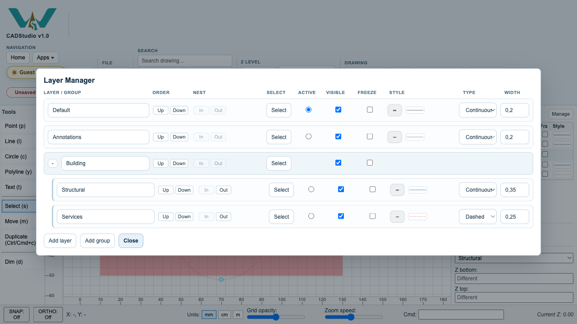Select objects on Services layer
The height and width of the screenshot is (324, 577).
click(x=281, y=217)
